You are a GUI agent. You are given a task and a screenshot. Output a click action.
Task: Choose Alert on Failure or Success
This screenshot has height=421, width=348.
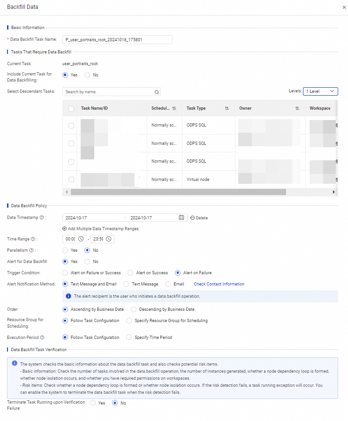65,273
